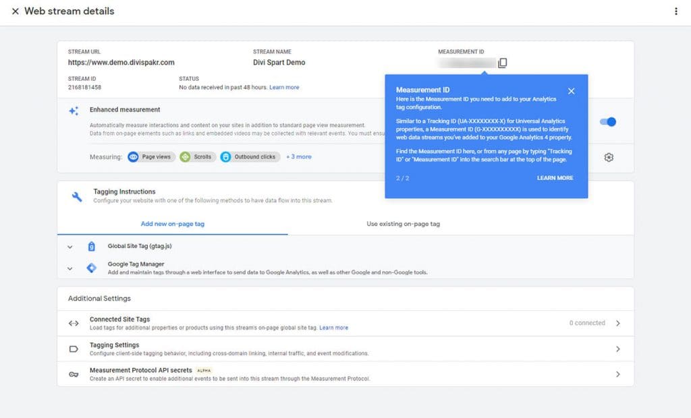The width and height of the screenshot is (691, 418).
Task: Click the stream name Divi Spart Demo
Action: click(x=279, y=63)
